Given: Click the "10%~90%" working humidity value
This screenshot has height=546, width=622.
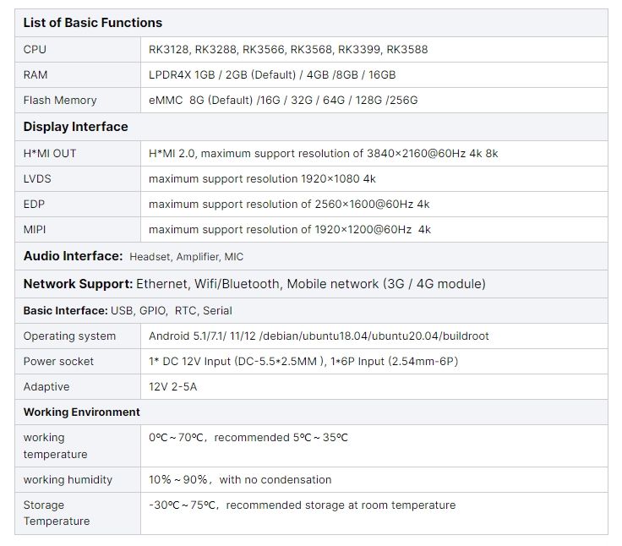Looking at the screenshot, I should pos(240,479).
